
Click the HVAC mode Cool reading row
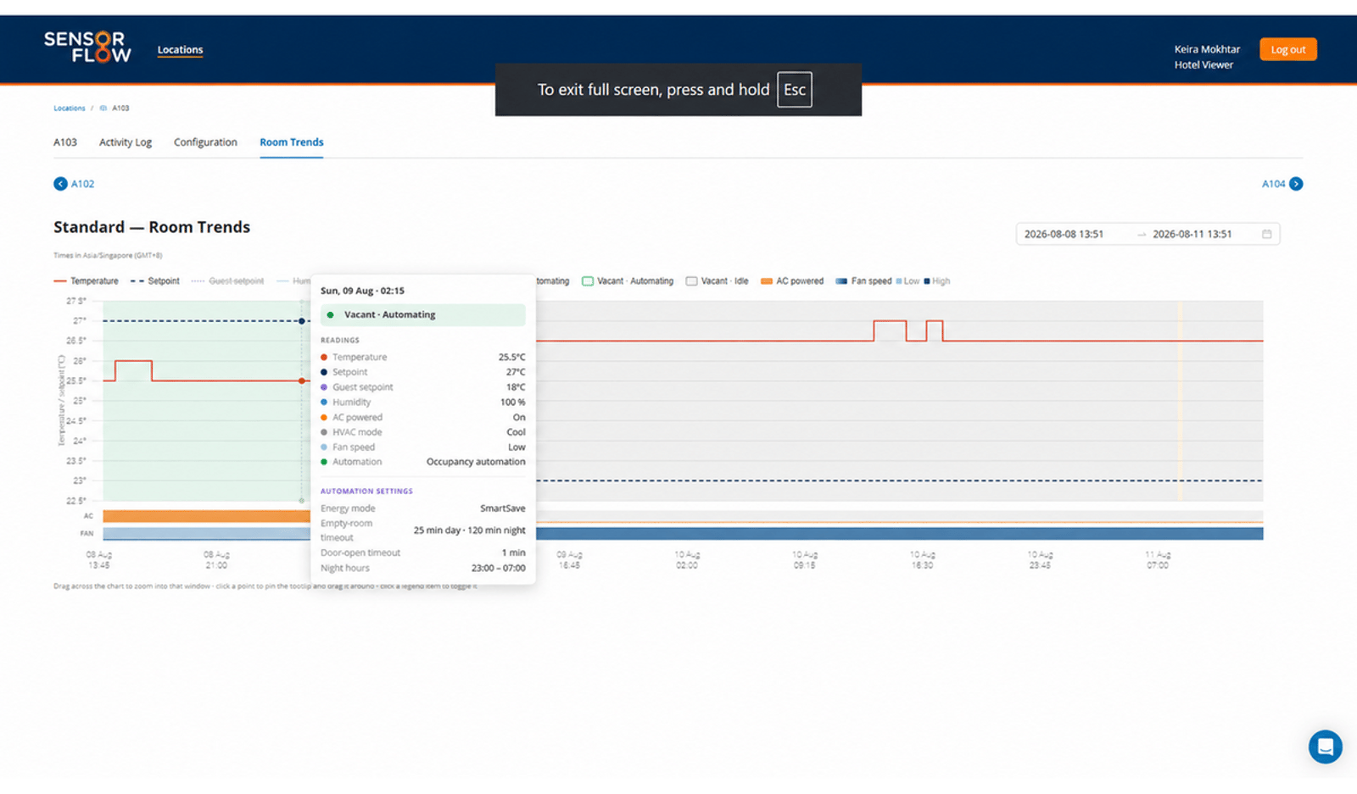click(x=423, y=433)
